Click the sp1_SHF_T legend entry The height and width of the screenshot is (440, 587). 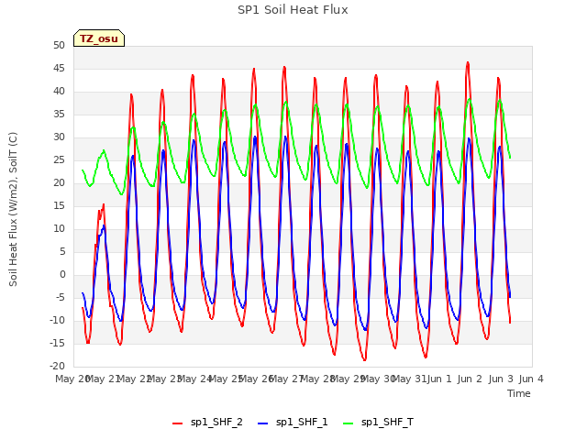(x=378, y=422)
